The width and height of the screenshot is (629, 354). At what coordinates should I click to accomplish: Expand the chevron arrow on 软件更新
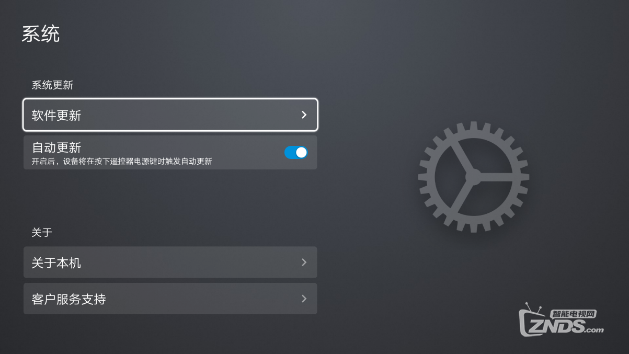click(x=304, y=115)
